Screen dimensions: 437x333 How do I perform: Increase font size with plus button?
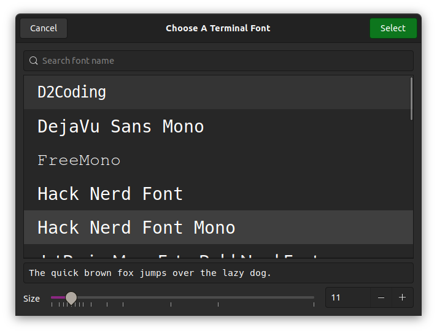(402, 297)
